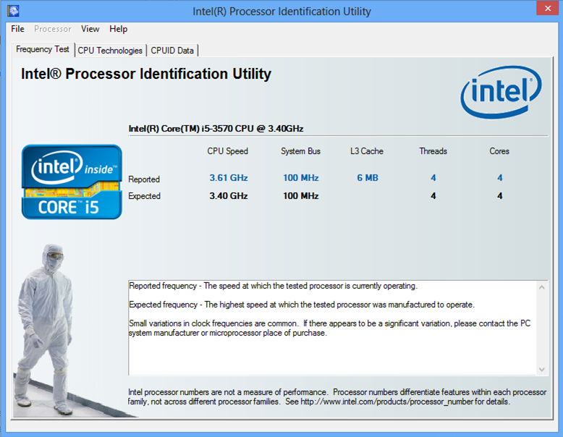Click the reported Threads value
Screen dimensions: 563x437
433,178
